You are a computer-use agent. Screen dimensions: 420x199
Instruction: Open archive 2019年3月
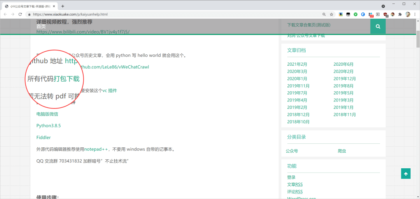(343, 100)
